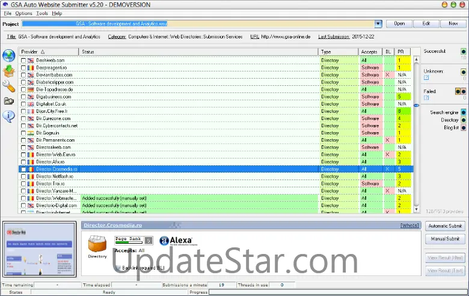Screen dimensions: 469x296
Task: Check the box for Director.Crosmedia.ro
Action: pyautogui.click(x=23, y=169)
